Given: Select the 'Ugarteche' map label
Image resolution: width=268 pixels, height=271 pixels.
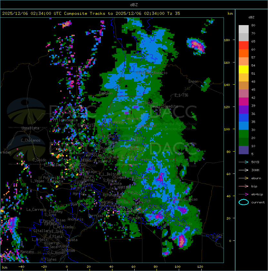Looking at the screenshot, I should click(80, 204).
